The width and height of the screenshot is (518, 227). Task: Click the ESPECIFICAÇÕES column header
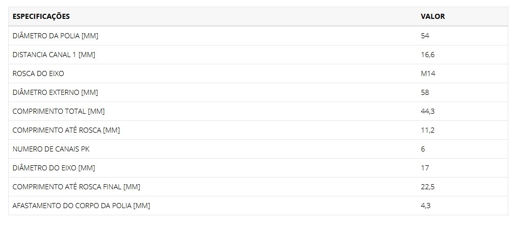click(x=41, y=16)
